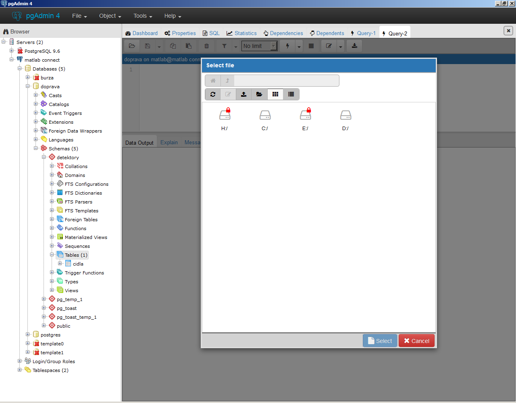Select the Foreign Data Wrappers item

click(75, 131)
